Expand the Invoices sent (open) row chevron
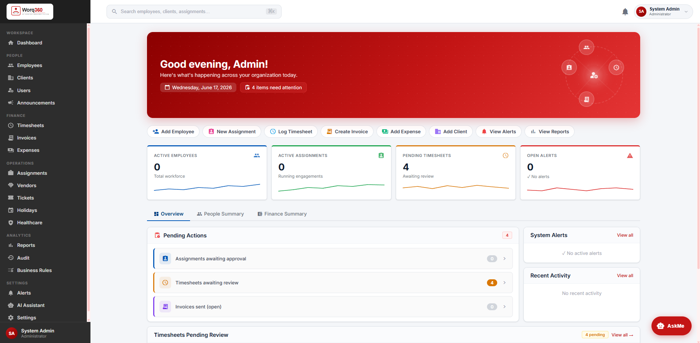The height and width of the screenshot is (343, 700). coord(504,307)
